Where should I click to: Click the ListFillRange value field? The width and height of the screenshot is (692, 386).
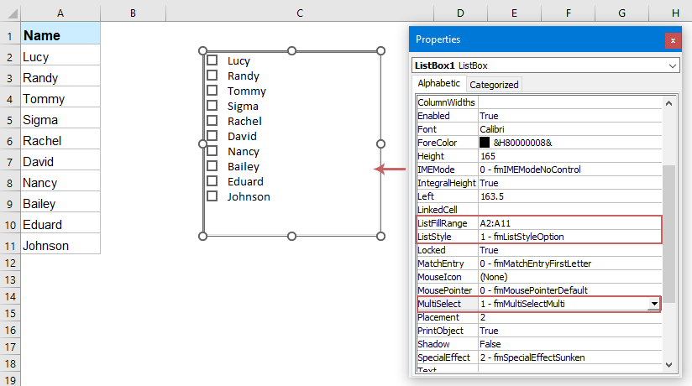point(569,223)
